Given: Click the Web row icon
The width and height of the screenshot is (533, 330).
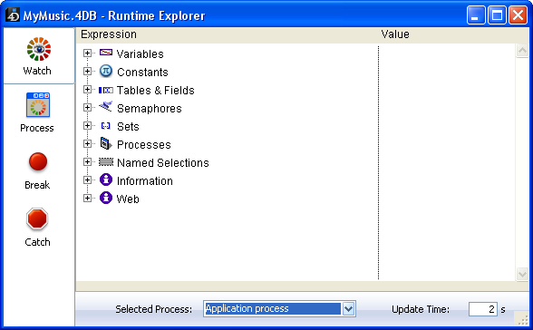Looking at the screenshot, I should pyautogui.click(x=106, y=198).
